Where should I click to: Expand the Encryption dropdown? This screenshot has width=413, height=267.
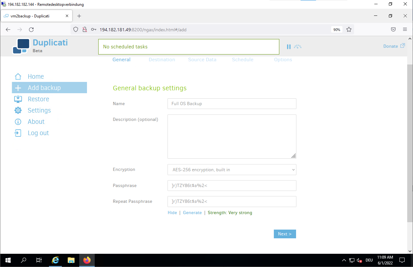232,170
